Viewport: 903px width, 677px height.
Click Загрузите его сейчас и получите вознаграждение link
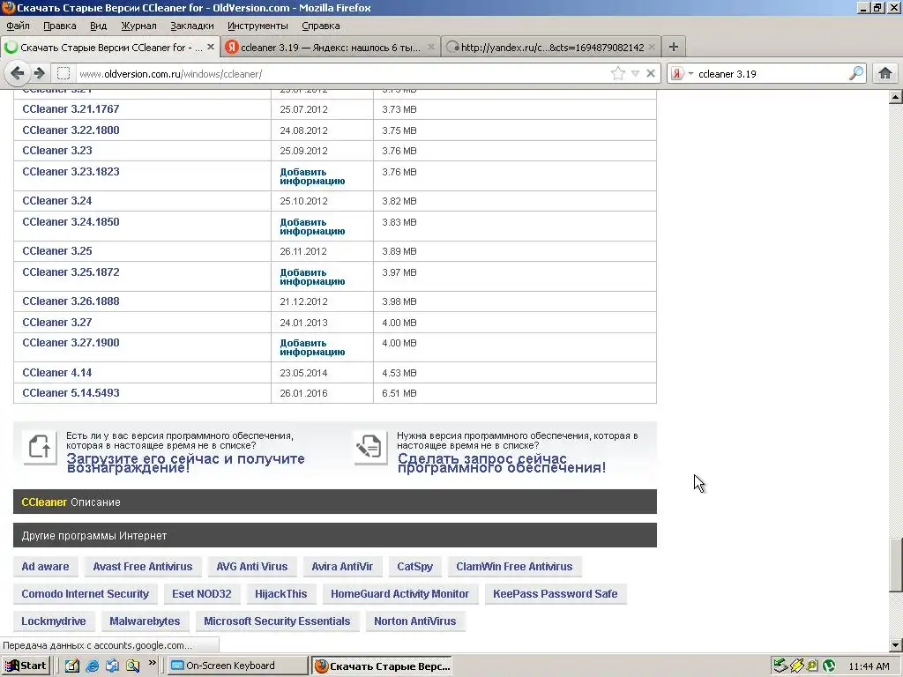coord(185,463)
